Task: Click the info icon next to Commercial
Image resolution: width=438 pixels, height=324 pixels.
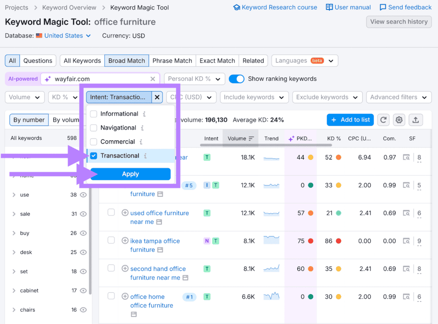Action: [x=141, y=142]
